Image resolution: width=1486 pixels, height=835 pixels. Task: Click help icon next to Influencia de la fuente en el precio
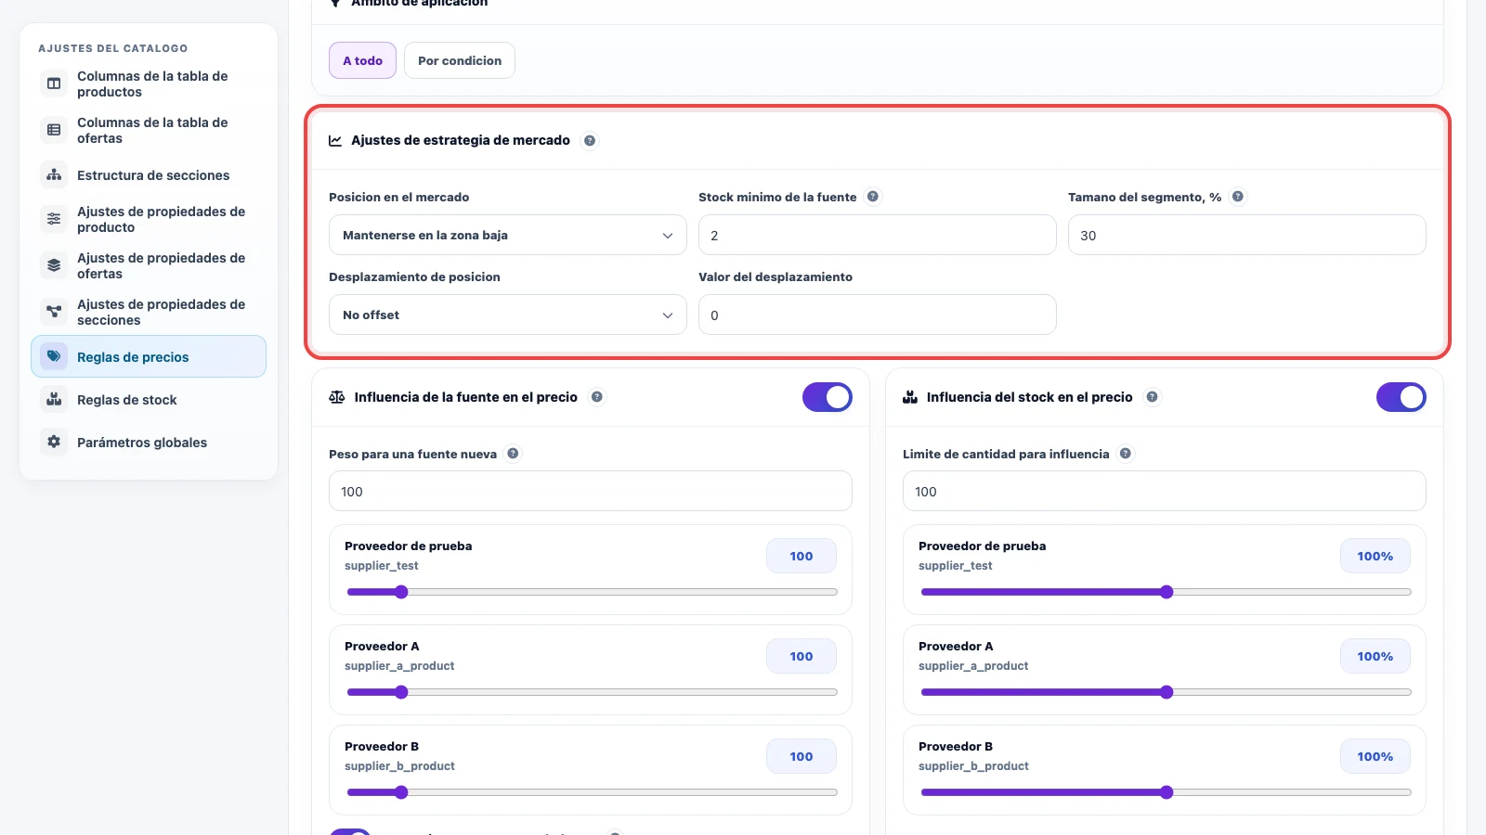(597, 397)
